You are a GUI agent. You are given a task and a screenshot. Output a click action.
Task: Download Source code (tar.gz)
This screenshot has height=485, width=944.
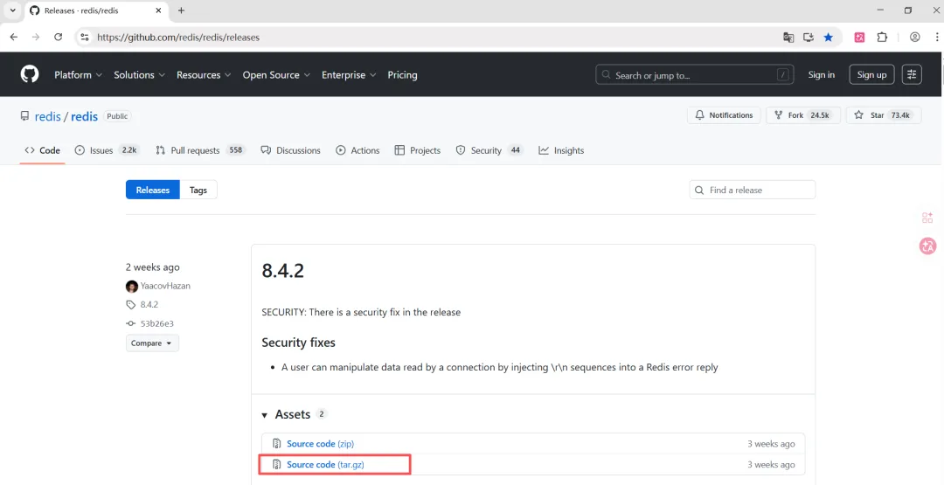coord(325,465)
